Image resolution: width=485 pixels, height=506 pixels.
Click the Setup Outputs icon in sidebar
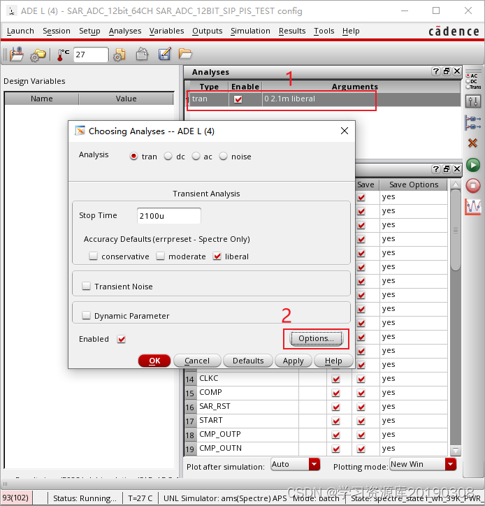point(473,123)
